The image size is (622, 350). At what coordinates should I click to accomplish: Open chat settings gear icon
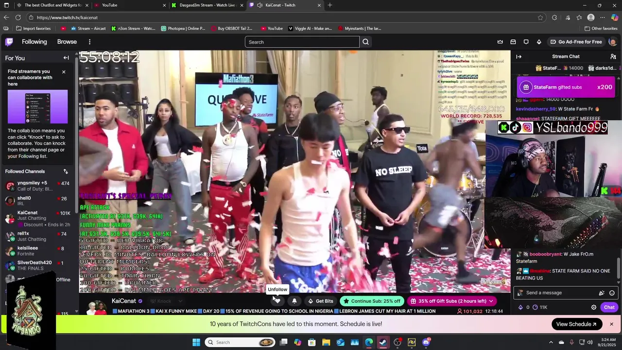[594, 307]
